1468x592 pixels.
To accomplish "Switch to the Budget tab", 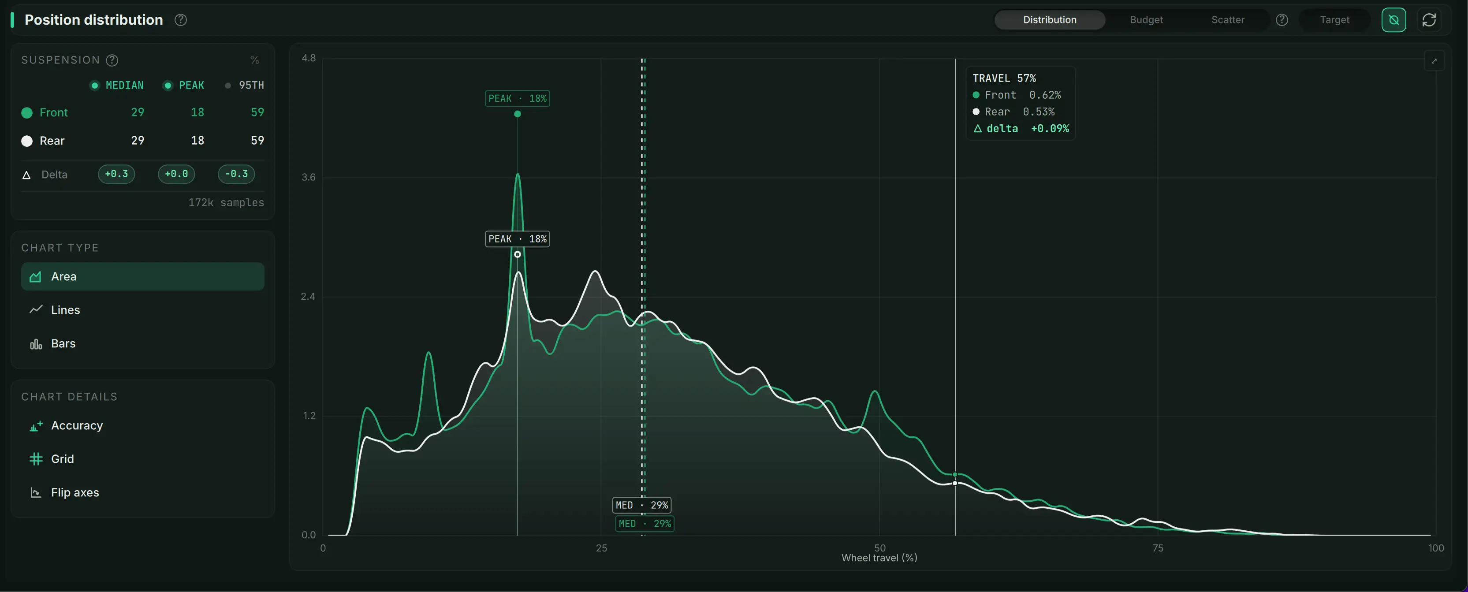I will point(1146,20).
